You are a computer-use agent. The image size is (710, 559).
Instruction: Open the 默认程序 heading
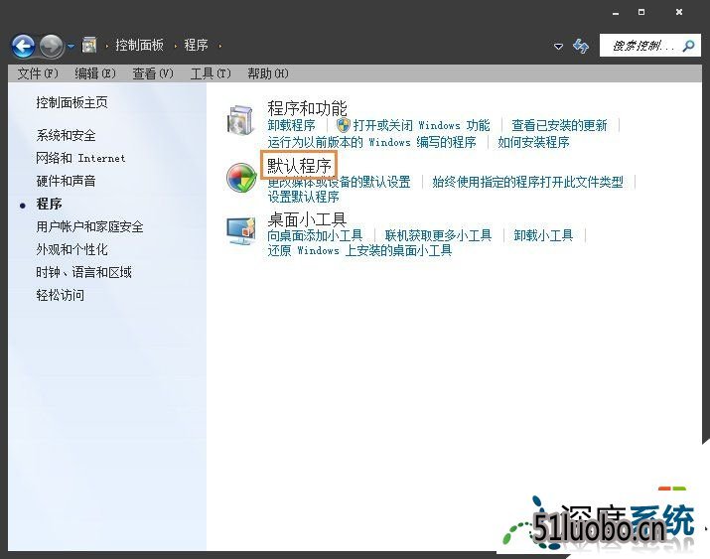[299, 166]
